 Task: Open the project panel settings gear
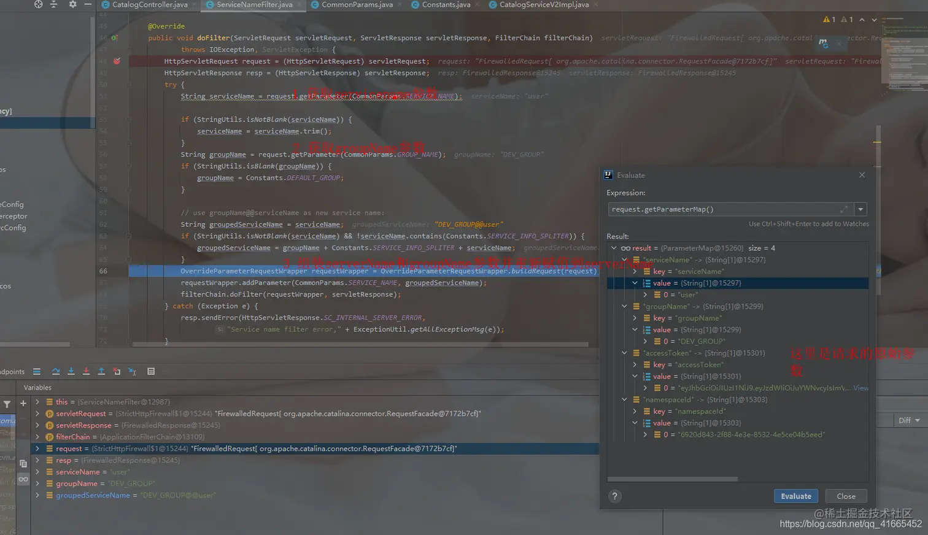[72, 4]
